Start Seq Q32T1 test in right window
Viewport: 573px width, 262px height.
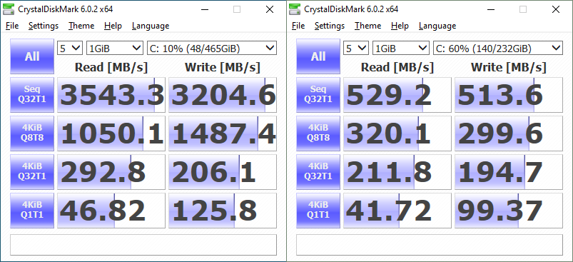point(318,95)
